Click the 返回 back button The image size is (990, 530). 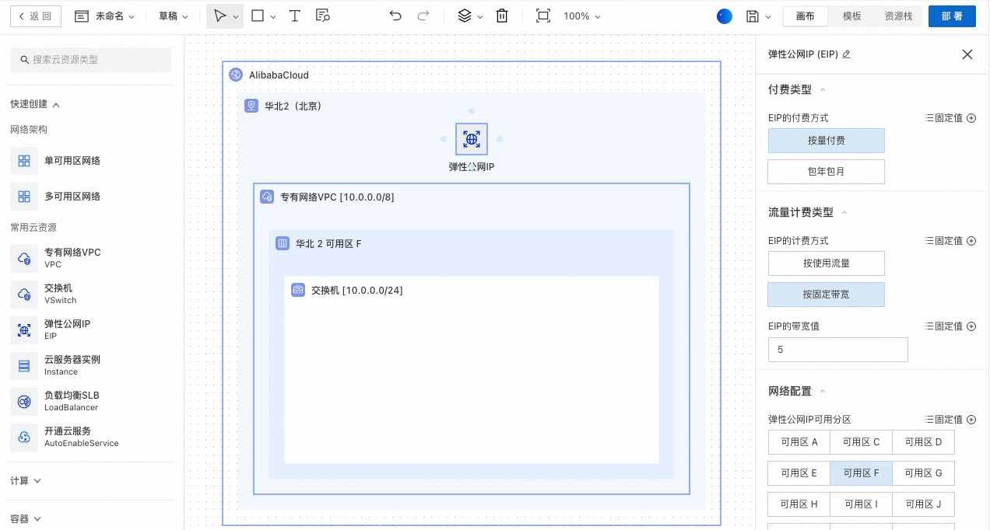pos(35,16)
